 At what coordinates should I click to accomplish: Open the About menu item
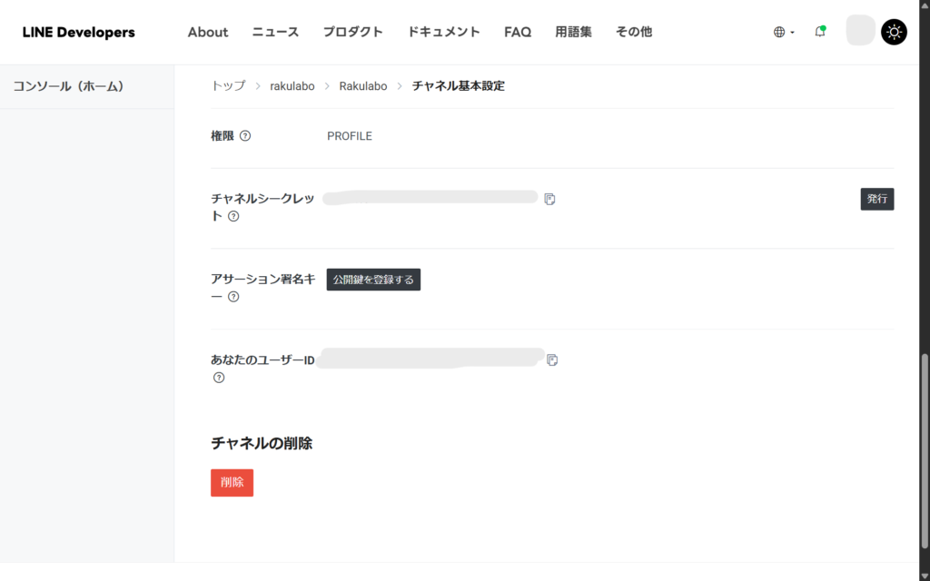[x=208, y=32]
